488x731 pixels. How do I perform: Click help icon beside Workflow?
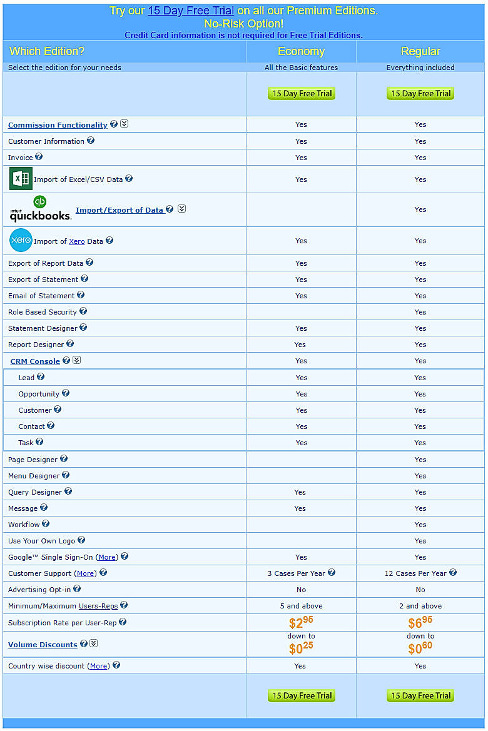pos(45,523)
